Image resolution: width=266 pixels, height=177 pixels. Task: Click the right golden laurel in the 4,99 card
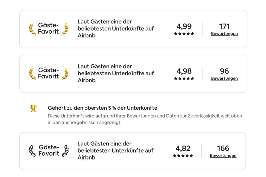65,29
